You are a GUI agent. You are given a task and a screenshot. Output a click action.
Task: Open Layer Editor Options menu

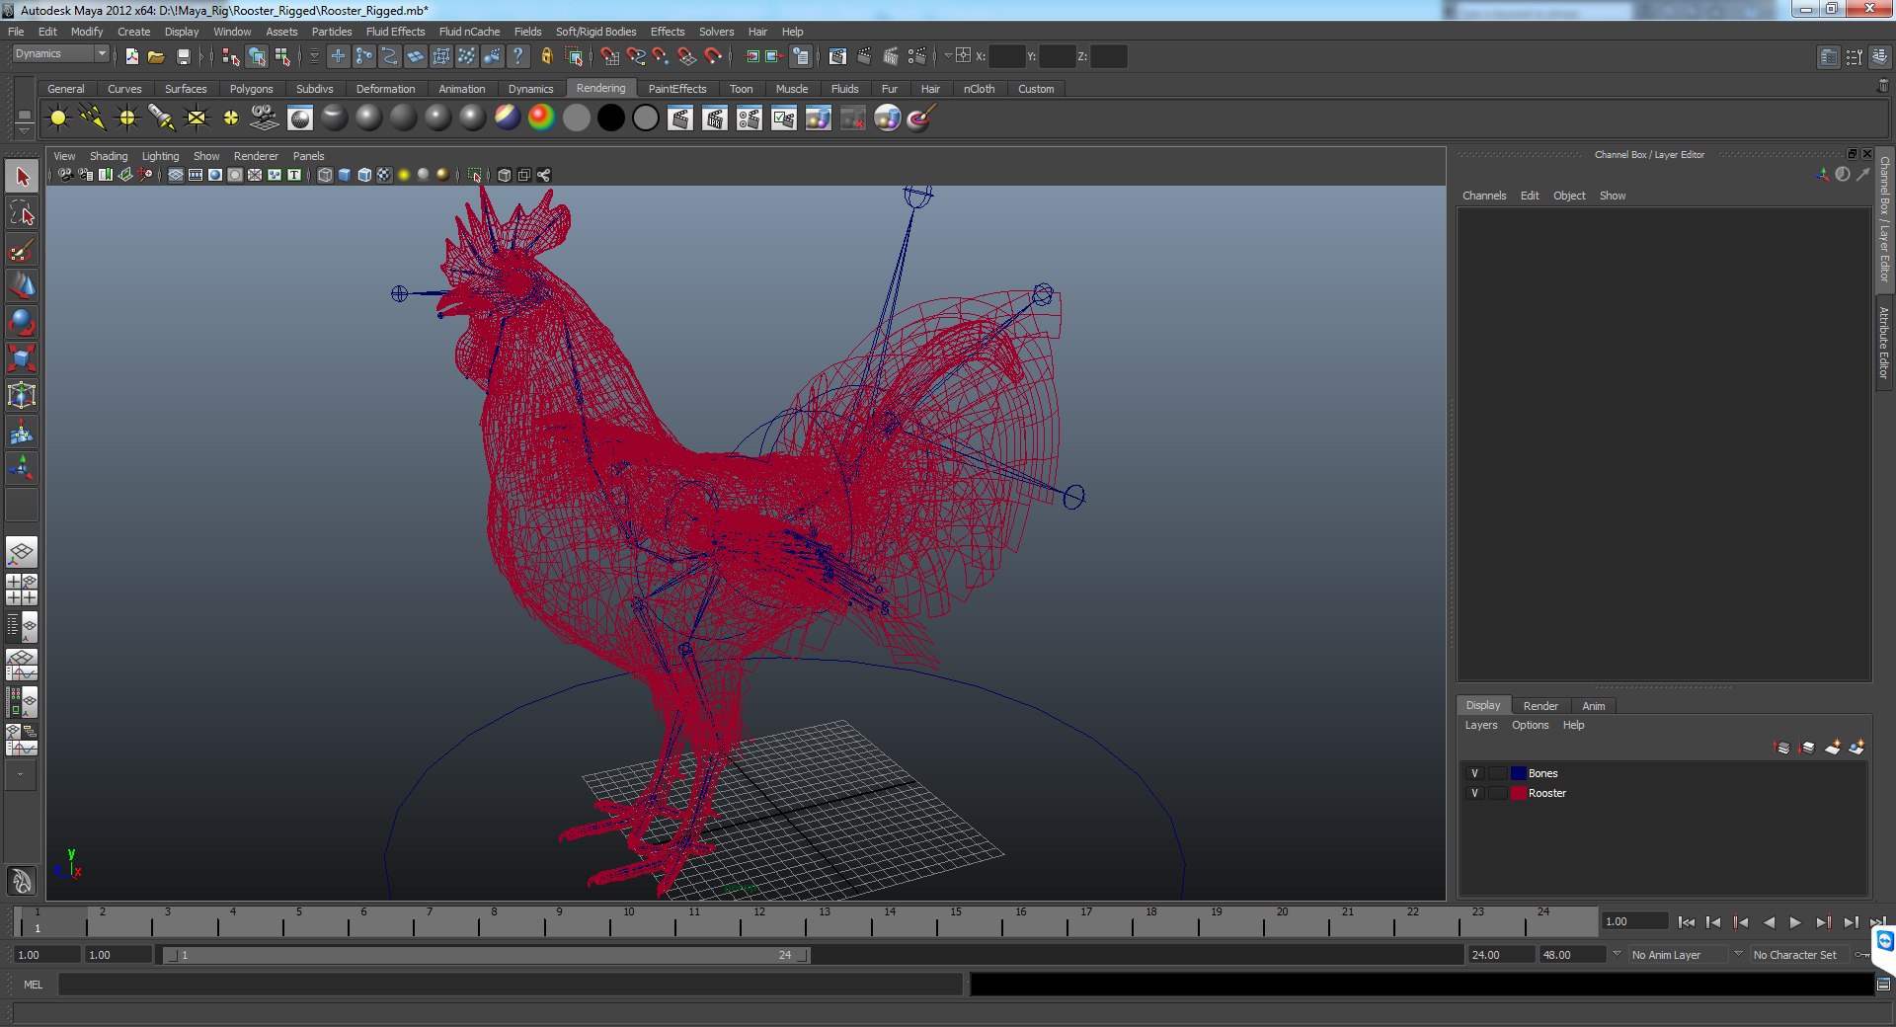pyautogui.click(x=1530, y=725)
